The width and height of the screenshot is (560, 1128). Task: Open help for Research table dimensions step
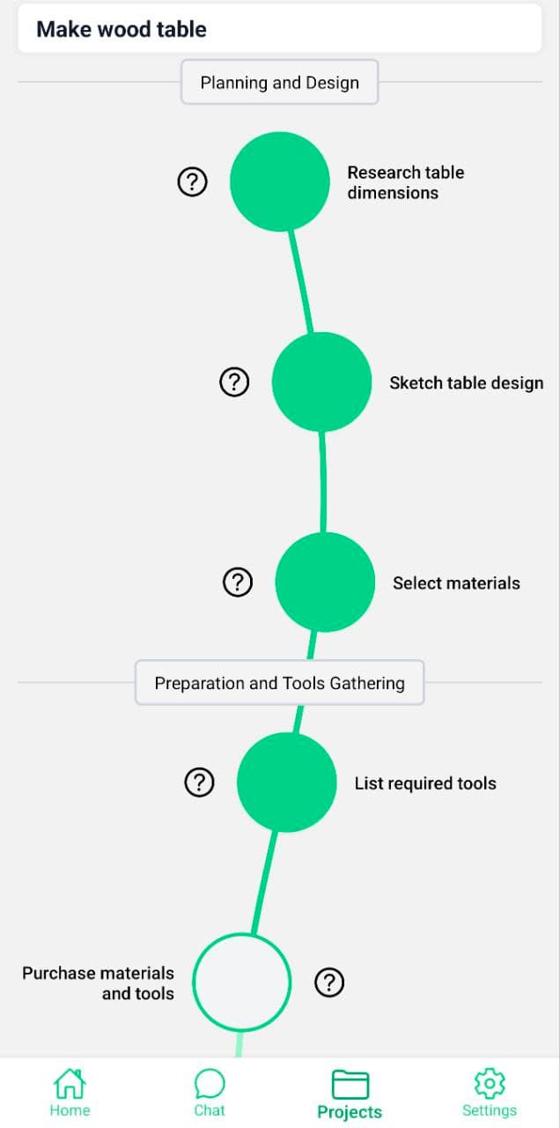click(x=192, y=182)
